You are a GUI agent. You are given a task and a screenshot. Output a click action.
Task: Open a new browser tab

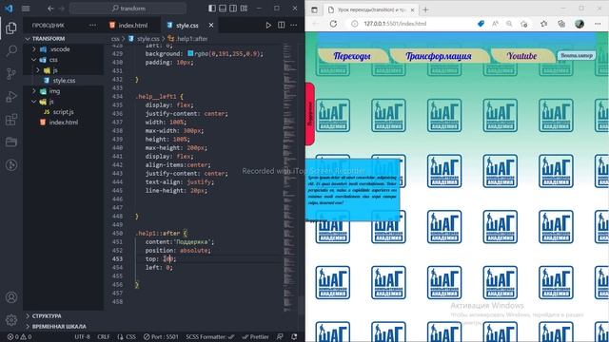click(x=425, y=9)
